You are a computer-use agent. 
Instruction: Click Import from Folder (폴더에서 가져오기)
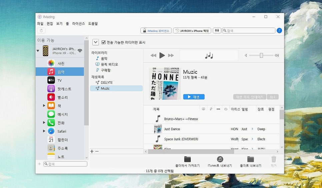tap(187, 162)
